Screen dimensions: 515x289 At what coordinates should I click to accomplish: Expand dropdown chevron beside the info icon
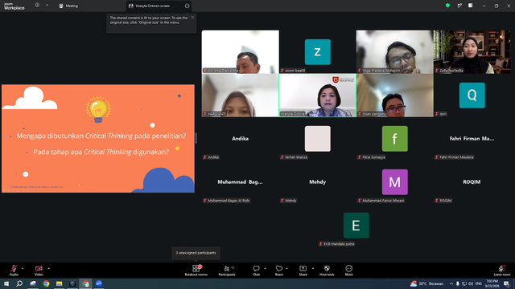pyautogui.click(x=47, y=6)
